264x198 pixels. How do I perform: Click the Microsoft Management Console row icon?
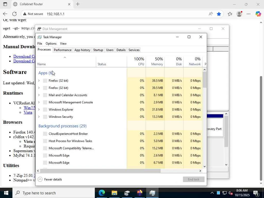tap(45, 102)
